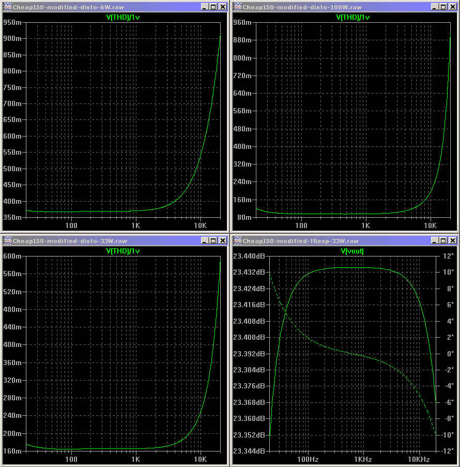This screenshot has width=460, height=467.
Task: Click the waveform icon in the fResp-33W window title
Action: tap(237, 240)
